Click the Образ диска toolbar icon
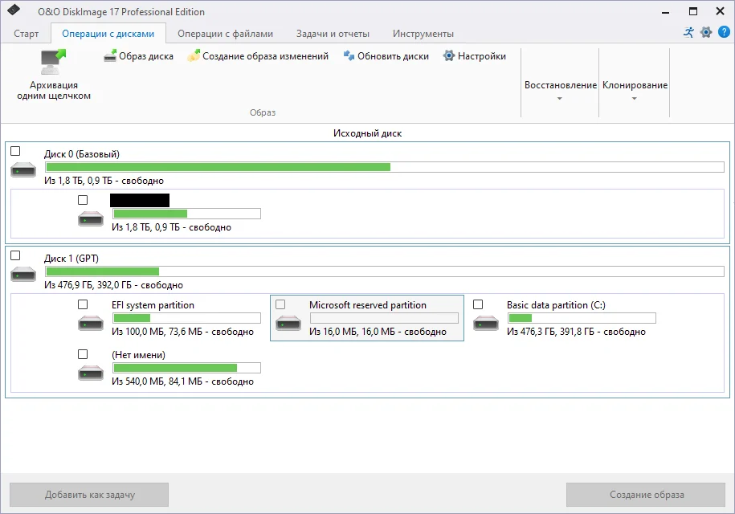This screenshot has width=735, height=514. (x=110, y=56)
